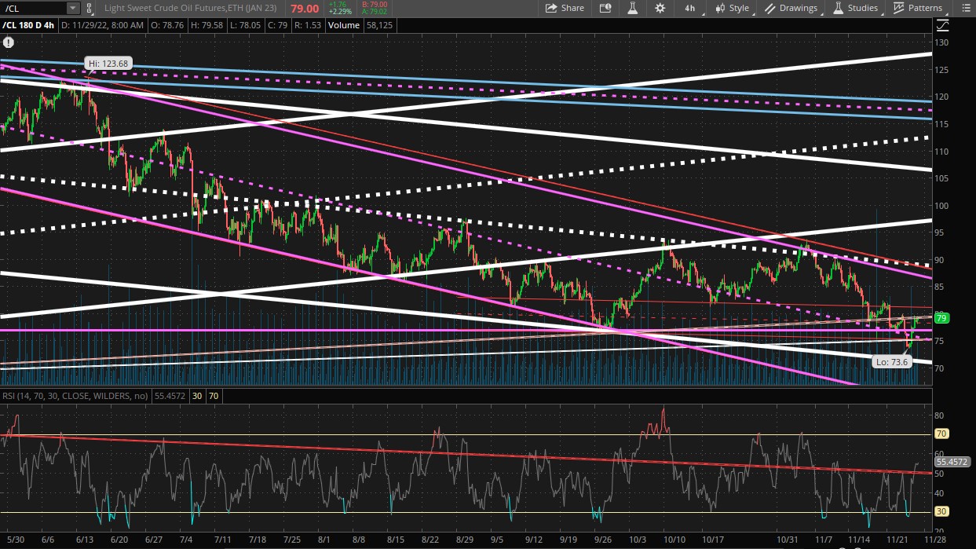Click the Share icon in toolbar
Screen dimensions: 976x549
point(553,8)
